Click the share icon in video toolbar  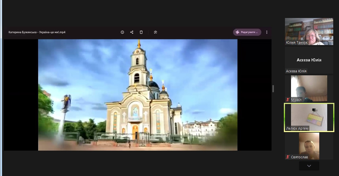(x=132, y=32)
